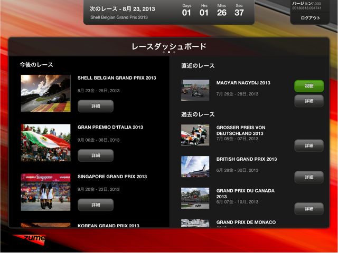The image size is (338, 253).
Task: Open details for Grosser Preis von Deutschland
Action: point(309,145)
